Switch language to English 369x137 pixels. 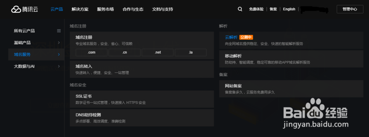coord(289,9)
